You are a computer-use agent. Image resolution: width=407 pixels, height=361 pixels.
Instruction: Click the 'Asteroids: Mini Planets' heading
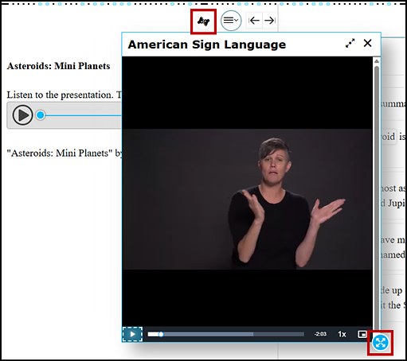(59, 66)
